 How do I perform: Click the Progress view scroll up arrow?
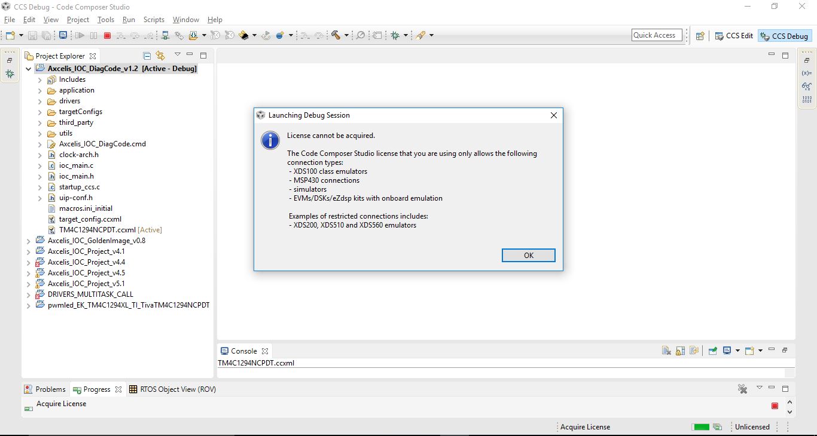(x=789, y=402)
